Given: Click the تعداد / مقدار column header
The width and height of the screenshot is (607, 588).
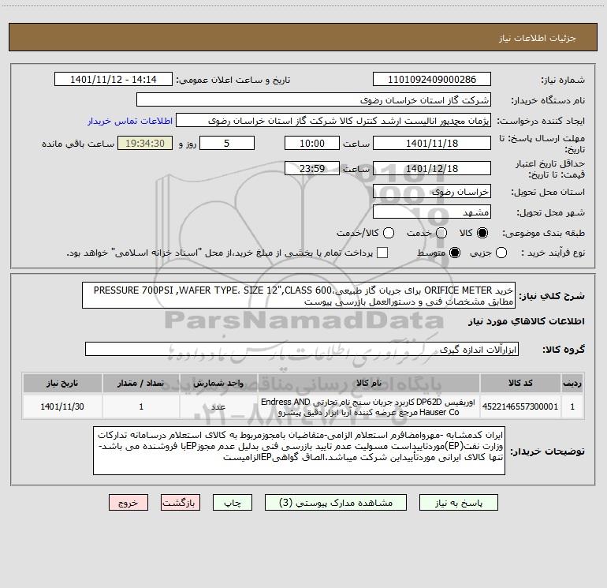Looking at the screenshot, I should pos(141,383).
